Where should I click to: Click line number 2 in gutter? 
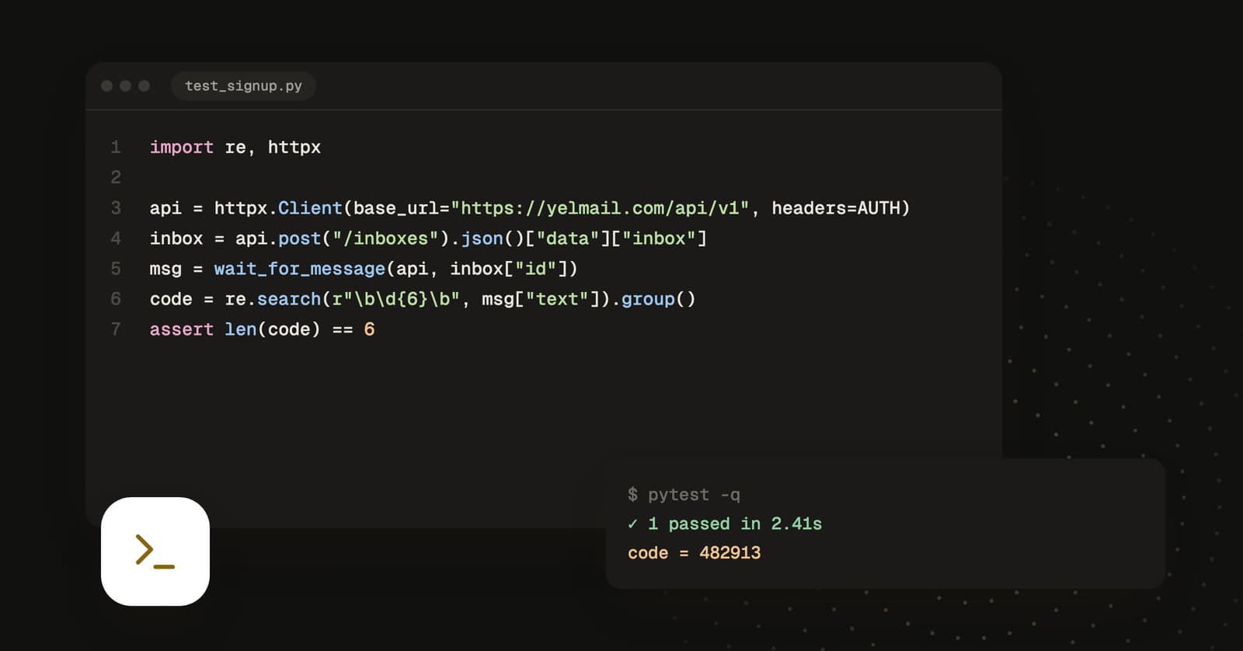tap(116, 177)
